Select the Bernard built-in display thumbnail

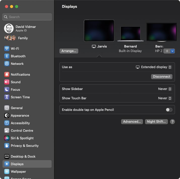point(130,34)
